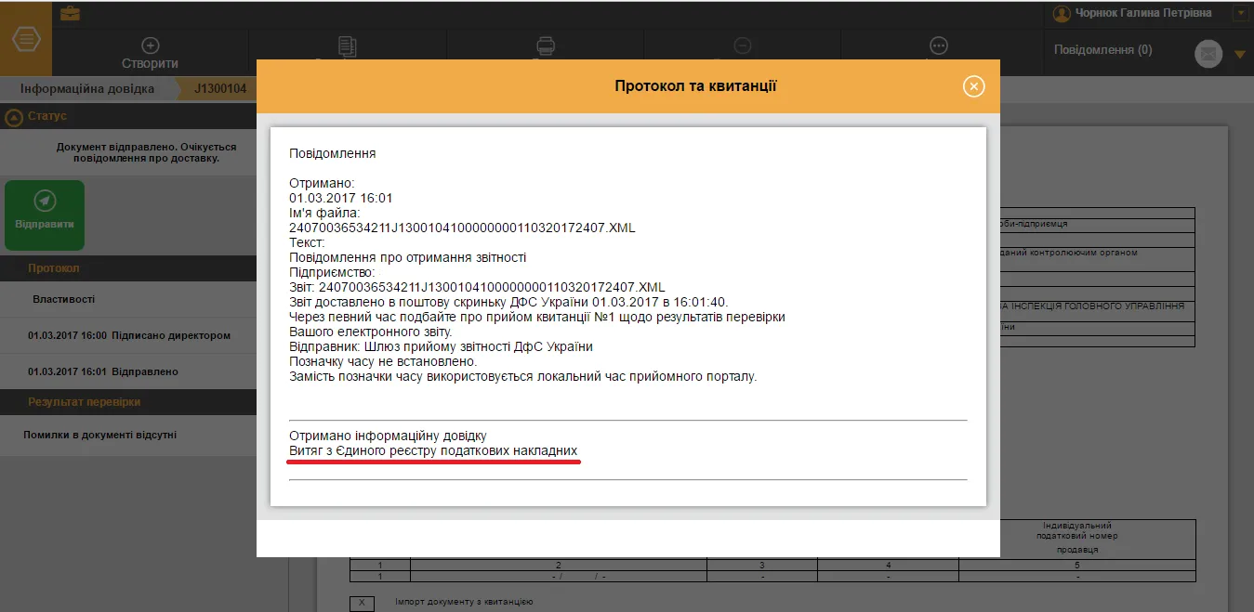Open user Чорнюк Галина Петрівна profile
The height and width of the screenshot is (612, 1254).
click(x=1132, y=13)
